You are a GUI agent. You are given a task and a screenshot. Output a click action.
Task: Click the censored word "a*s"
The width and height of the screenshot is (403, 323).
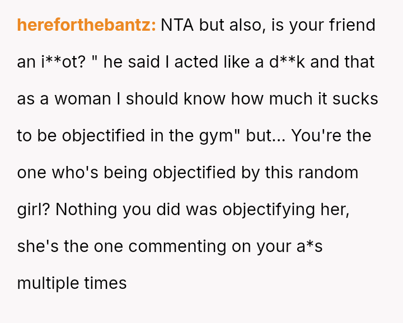(x=310, y=246)
